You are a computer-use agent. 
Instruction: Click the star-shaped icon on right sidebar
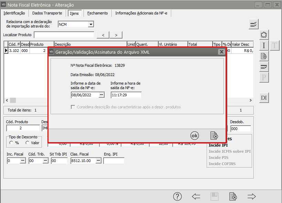[x=264, y=35]
